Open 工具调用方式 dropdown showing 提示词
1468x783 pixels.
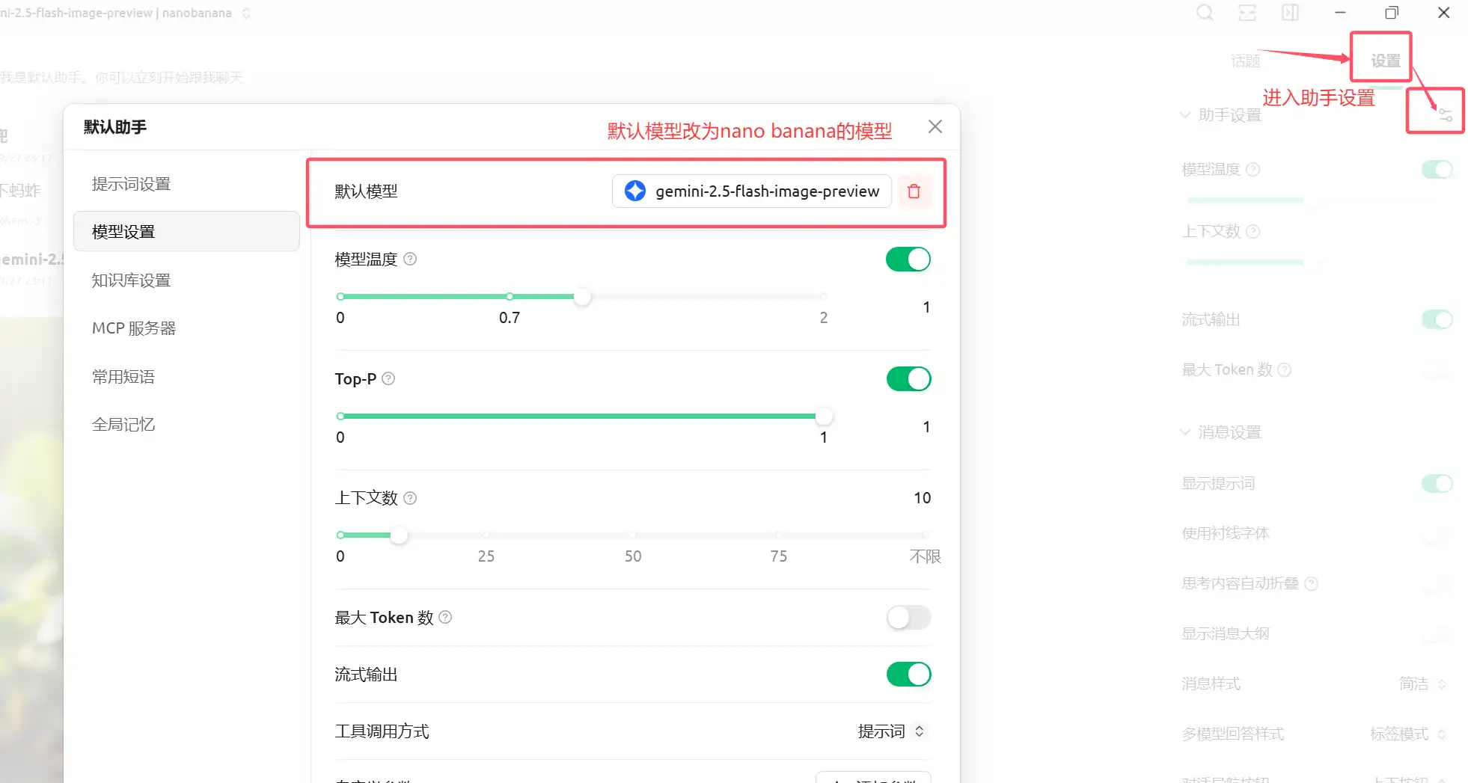(x=892, y=731)
